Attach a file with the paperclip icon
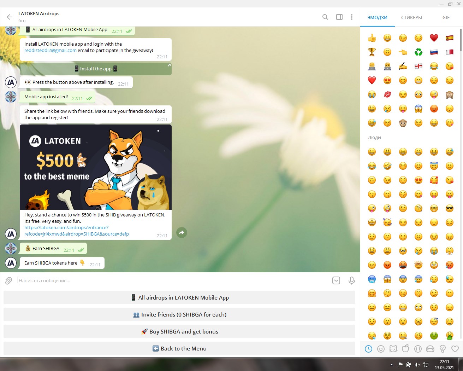The height and width of the screenshot is (371, 463). [8, 281]
